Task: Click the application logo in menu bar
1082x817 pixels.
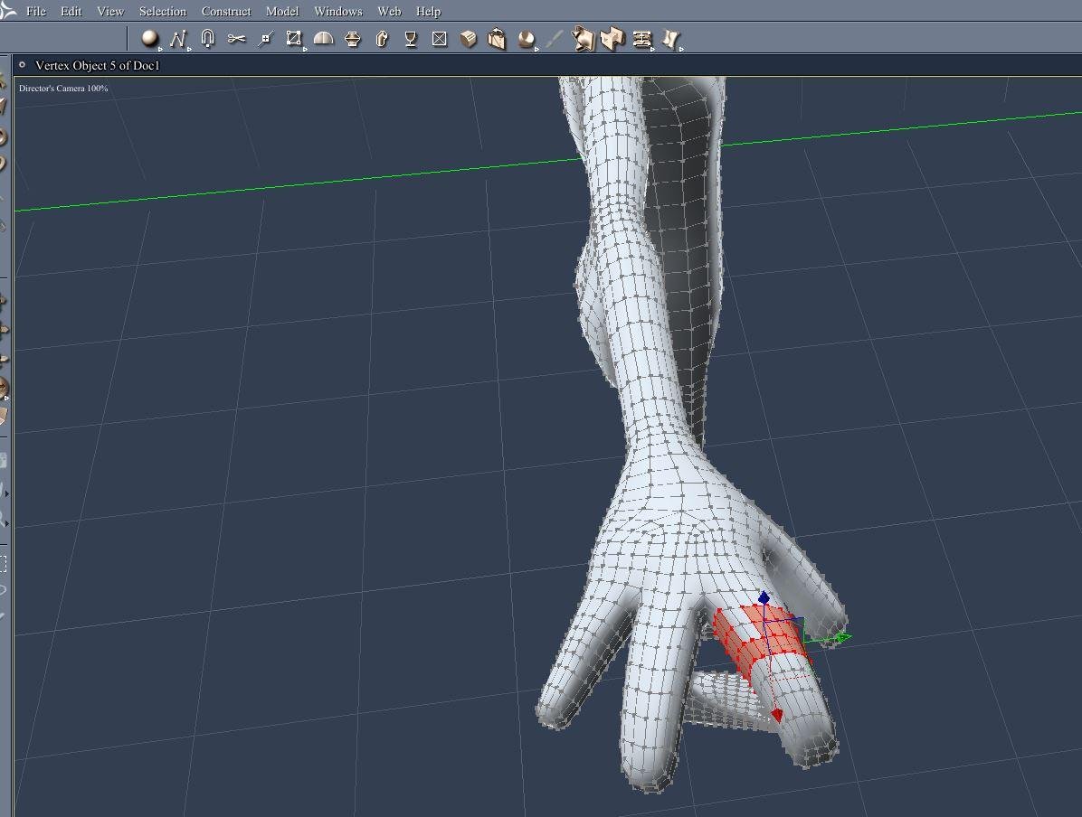Action: pos(7,10)
